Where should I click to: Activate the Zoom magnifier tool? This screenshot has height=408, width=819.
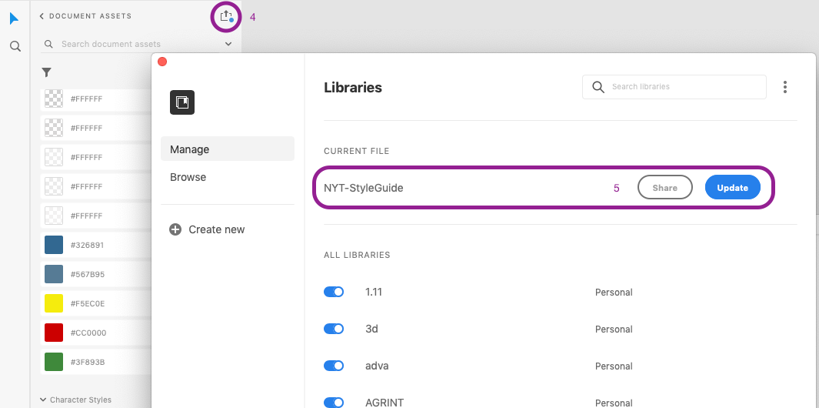coord(15,46)
